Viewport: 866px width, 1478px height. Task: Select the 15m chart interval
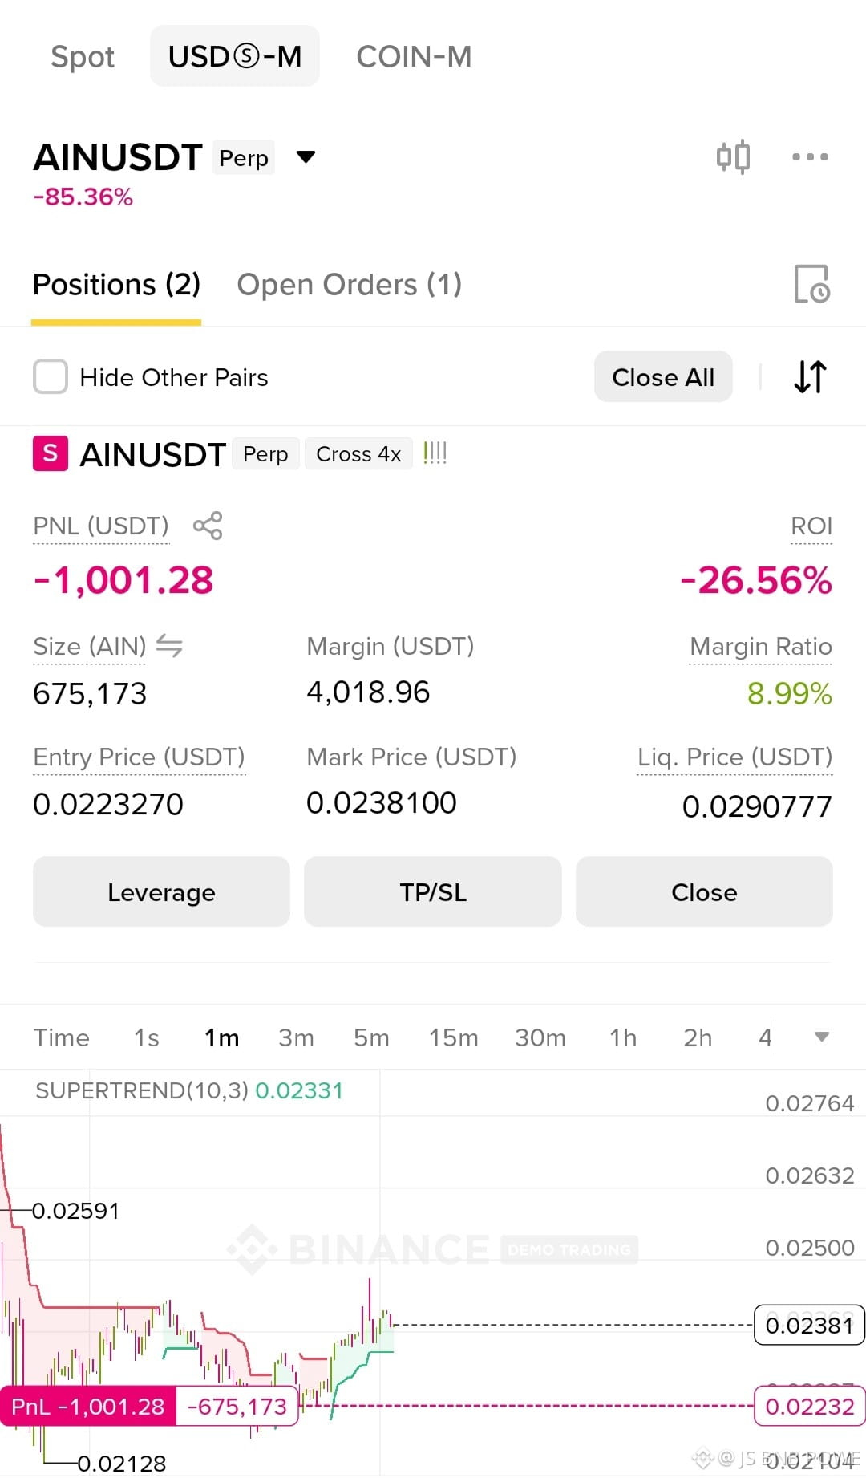coord(453,1037)
